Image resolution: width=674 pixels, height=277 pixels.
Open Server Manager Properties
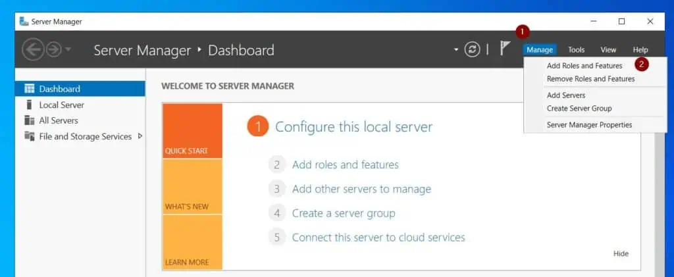pos(589,125)
